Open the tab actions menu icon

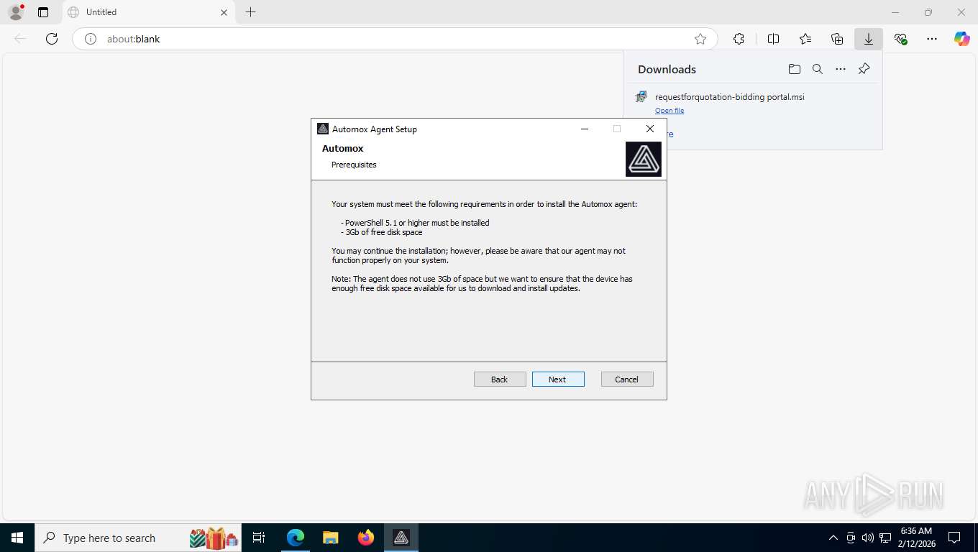(43, 12)
